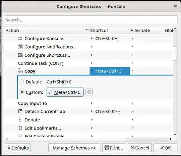Click the Shortcut column header

pyautogui.click(x=109, y=31)
